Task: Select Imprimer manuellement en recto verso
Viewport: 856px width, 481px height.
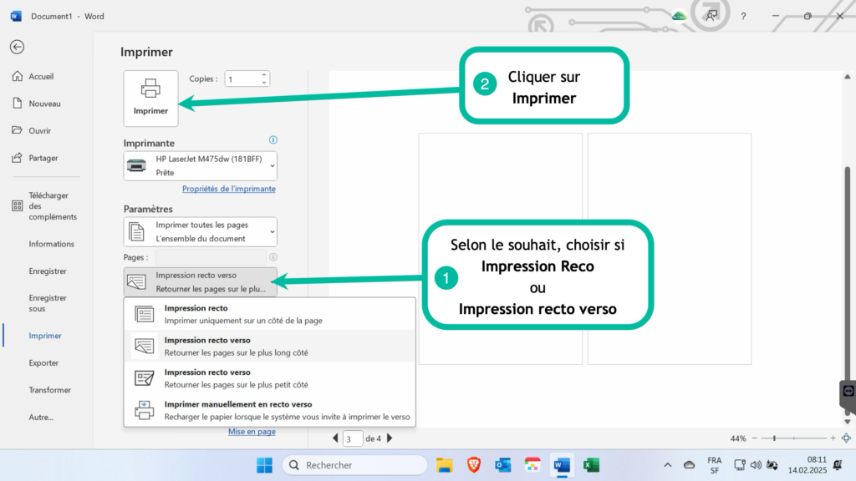Action: [270, 410]
